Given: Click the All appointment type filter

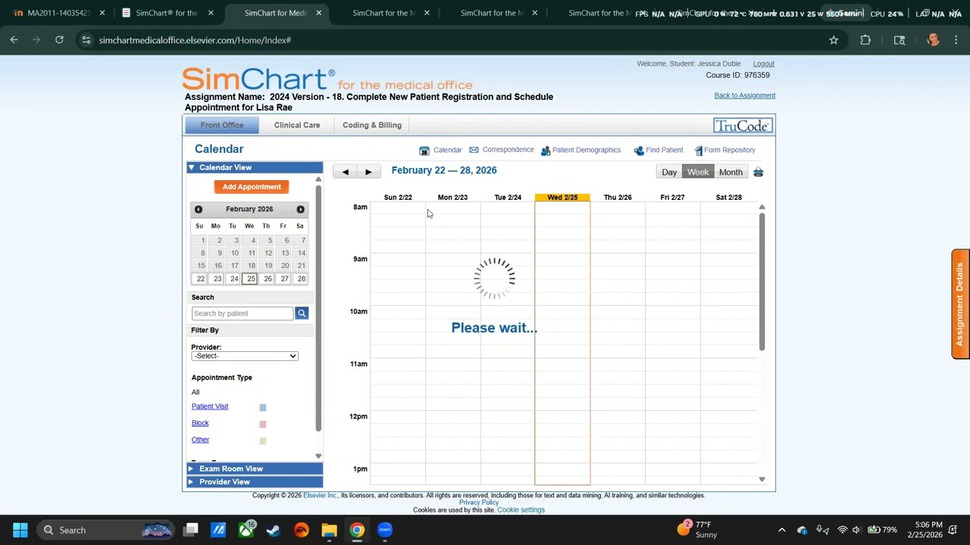Looking at the screenshot, I should (x=196, y=392).
